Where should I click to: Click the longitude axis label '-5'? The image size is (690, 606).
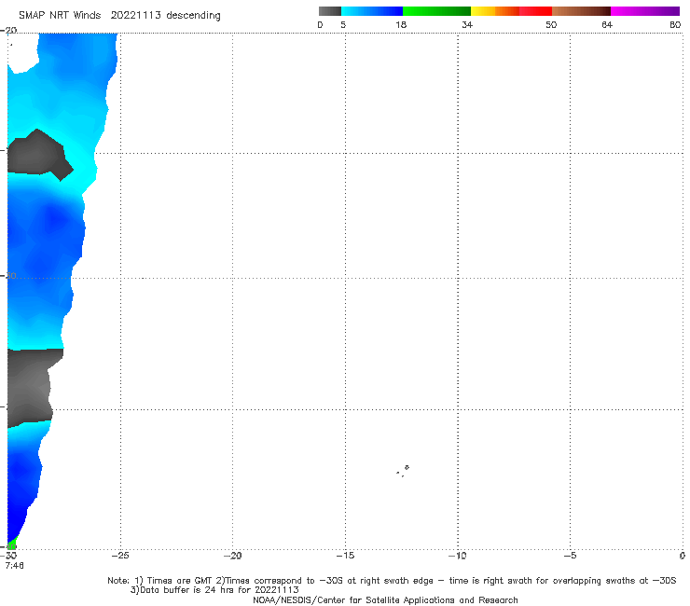570,556
